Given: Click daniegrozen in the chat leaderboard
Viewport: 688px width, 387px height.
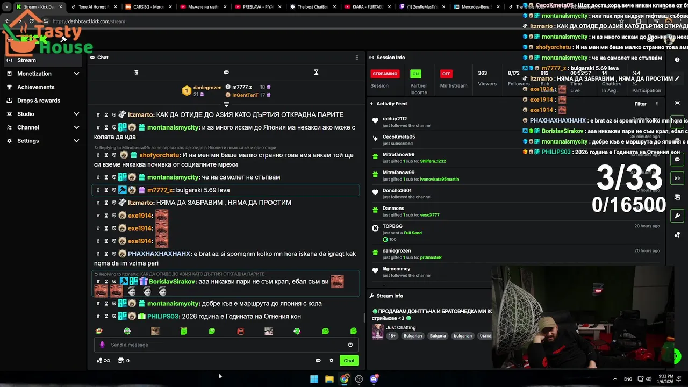Looking at the screenshot, I should [x=207, y=88].
